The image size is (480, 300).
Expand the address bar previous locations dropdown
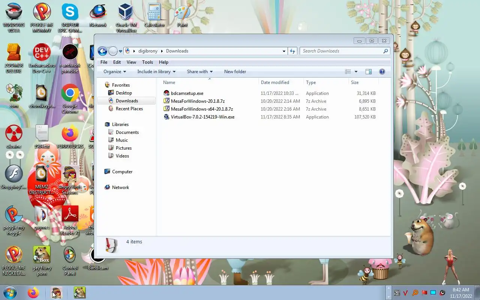click(x=284, y=51)
